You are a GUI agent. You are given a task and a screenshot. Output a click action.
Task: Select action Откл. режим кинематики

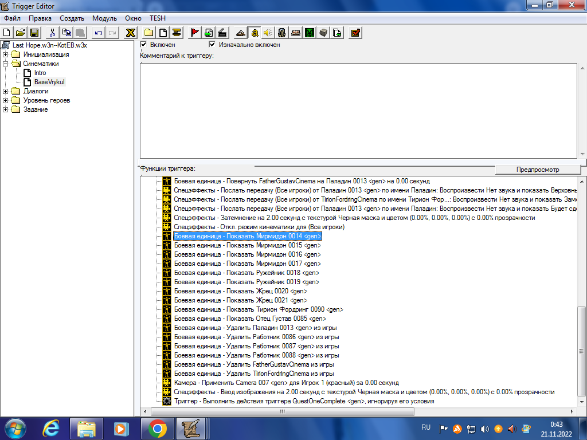click(259, 227)
